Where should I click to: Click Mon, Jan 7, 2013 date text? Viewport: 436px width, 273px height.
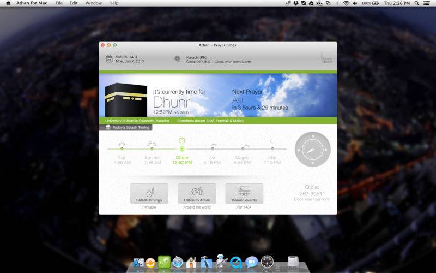[x=130, y=61]
